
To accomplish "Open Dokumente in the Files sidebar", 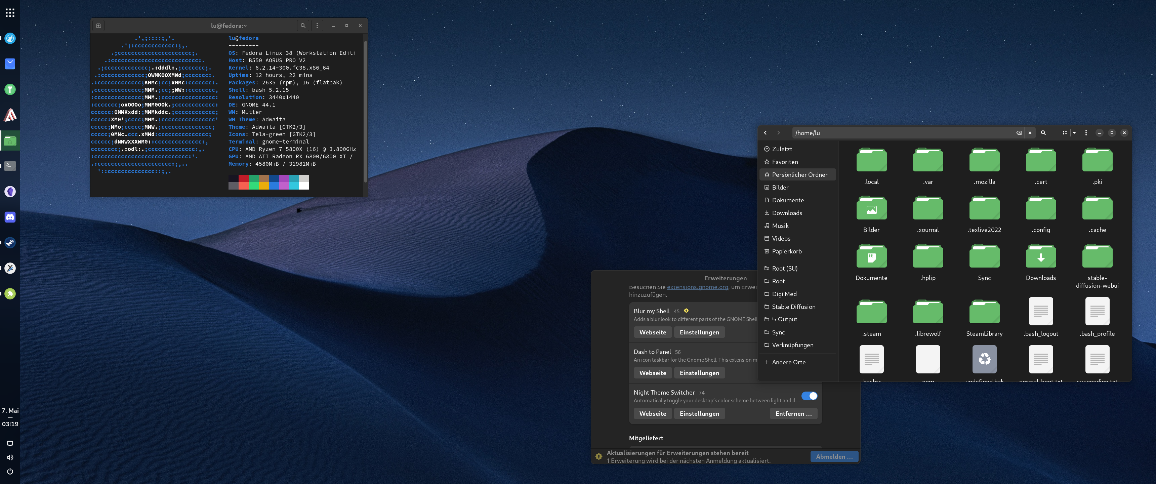I will coord(797,200).
